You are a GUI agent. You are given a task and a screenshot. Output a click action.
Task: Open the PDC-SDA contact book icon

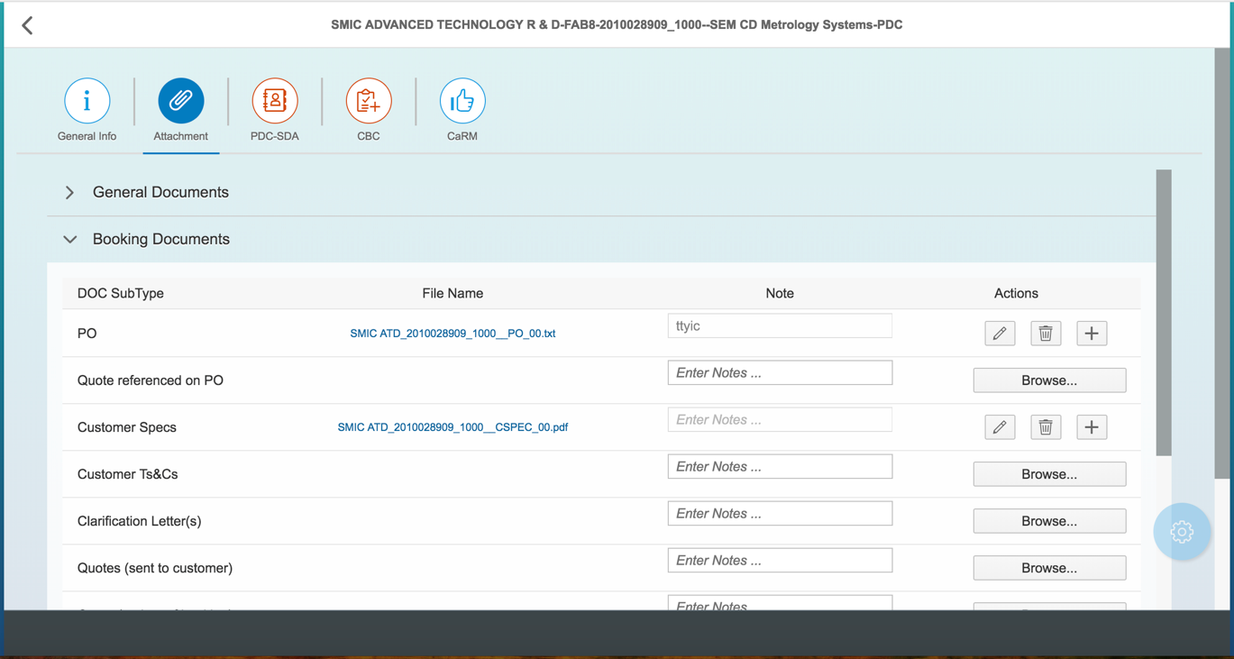pyautogui.click(x=275, y=101)
